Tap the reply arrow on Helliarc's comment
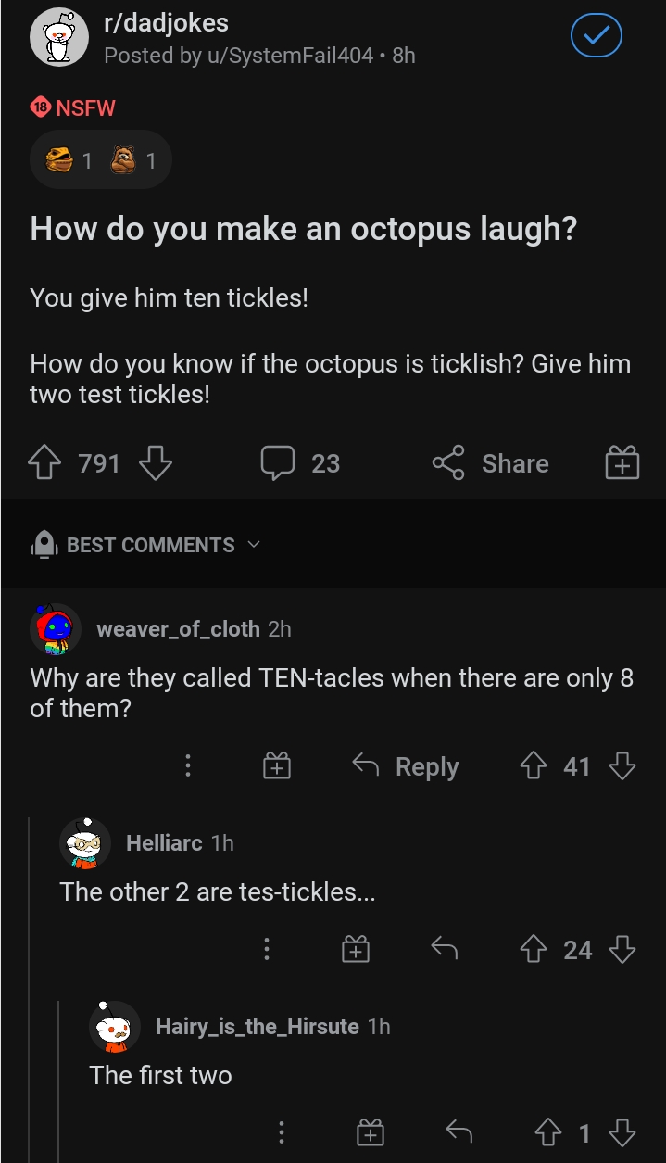The image size is (666, 1163). pyautogui.click(x=443, y=949)
